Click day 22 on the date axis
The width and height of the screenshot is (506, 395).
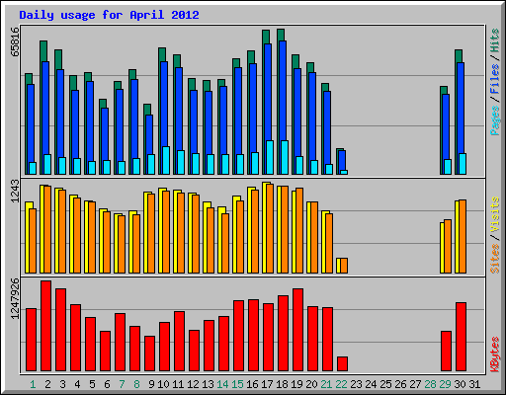(x=341, y=384)
